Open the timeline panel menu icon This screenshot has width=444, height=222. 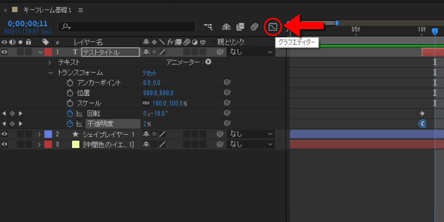pos(81,10)
